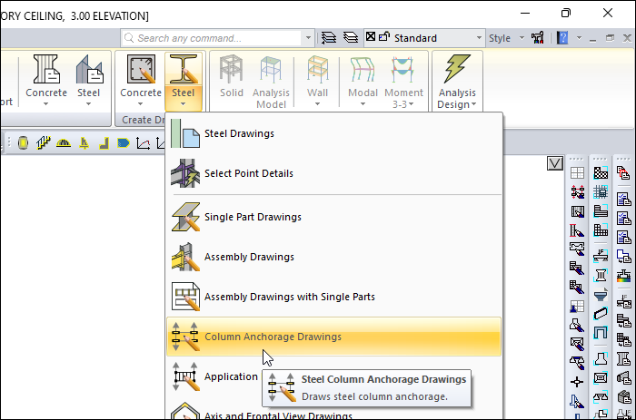Open Assembly Drawings option
Screen dimensions: 636x420
[x=249, y=257]
